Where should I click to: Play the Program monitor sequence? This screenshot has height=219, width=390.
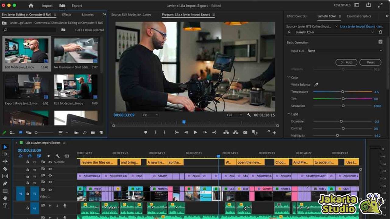195,132
